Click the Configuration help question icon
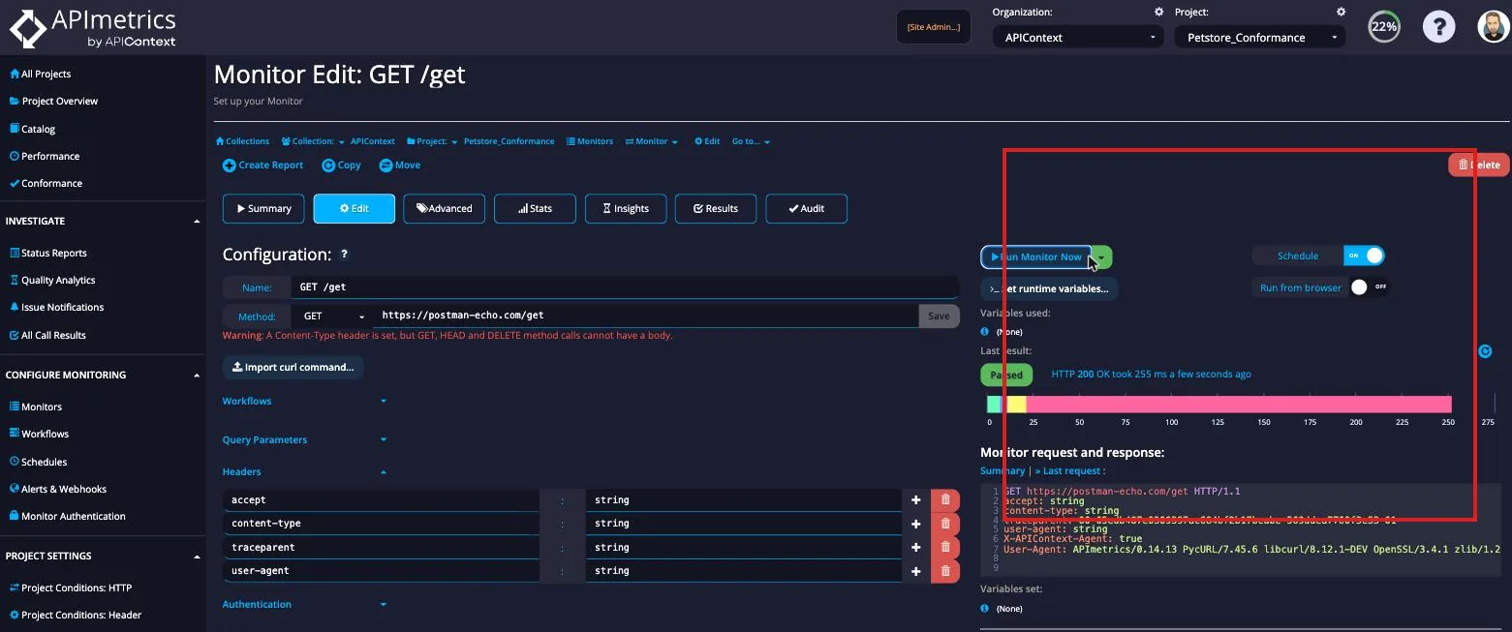 (x=344, y=255)
